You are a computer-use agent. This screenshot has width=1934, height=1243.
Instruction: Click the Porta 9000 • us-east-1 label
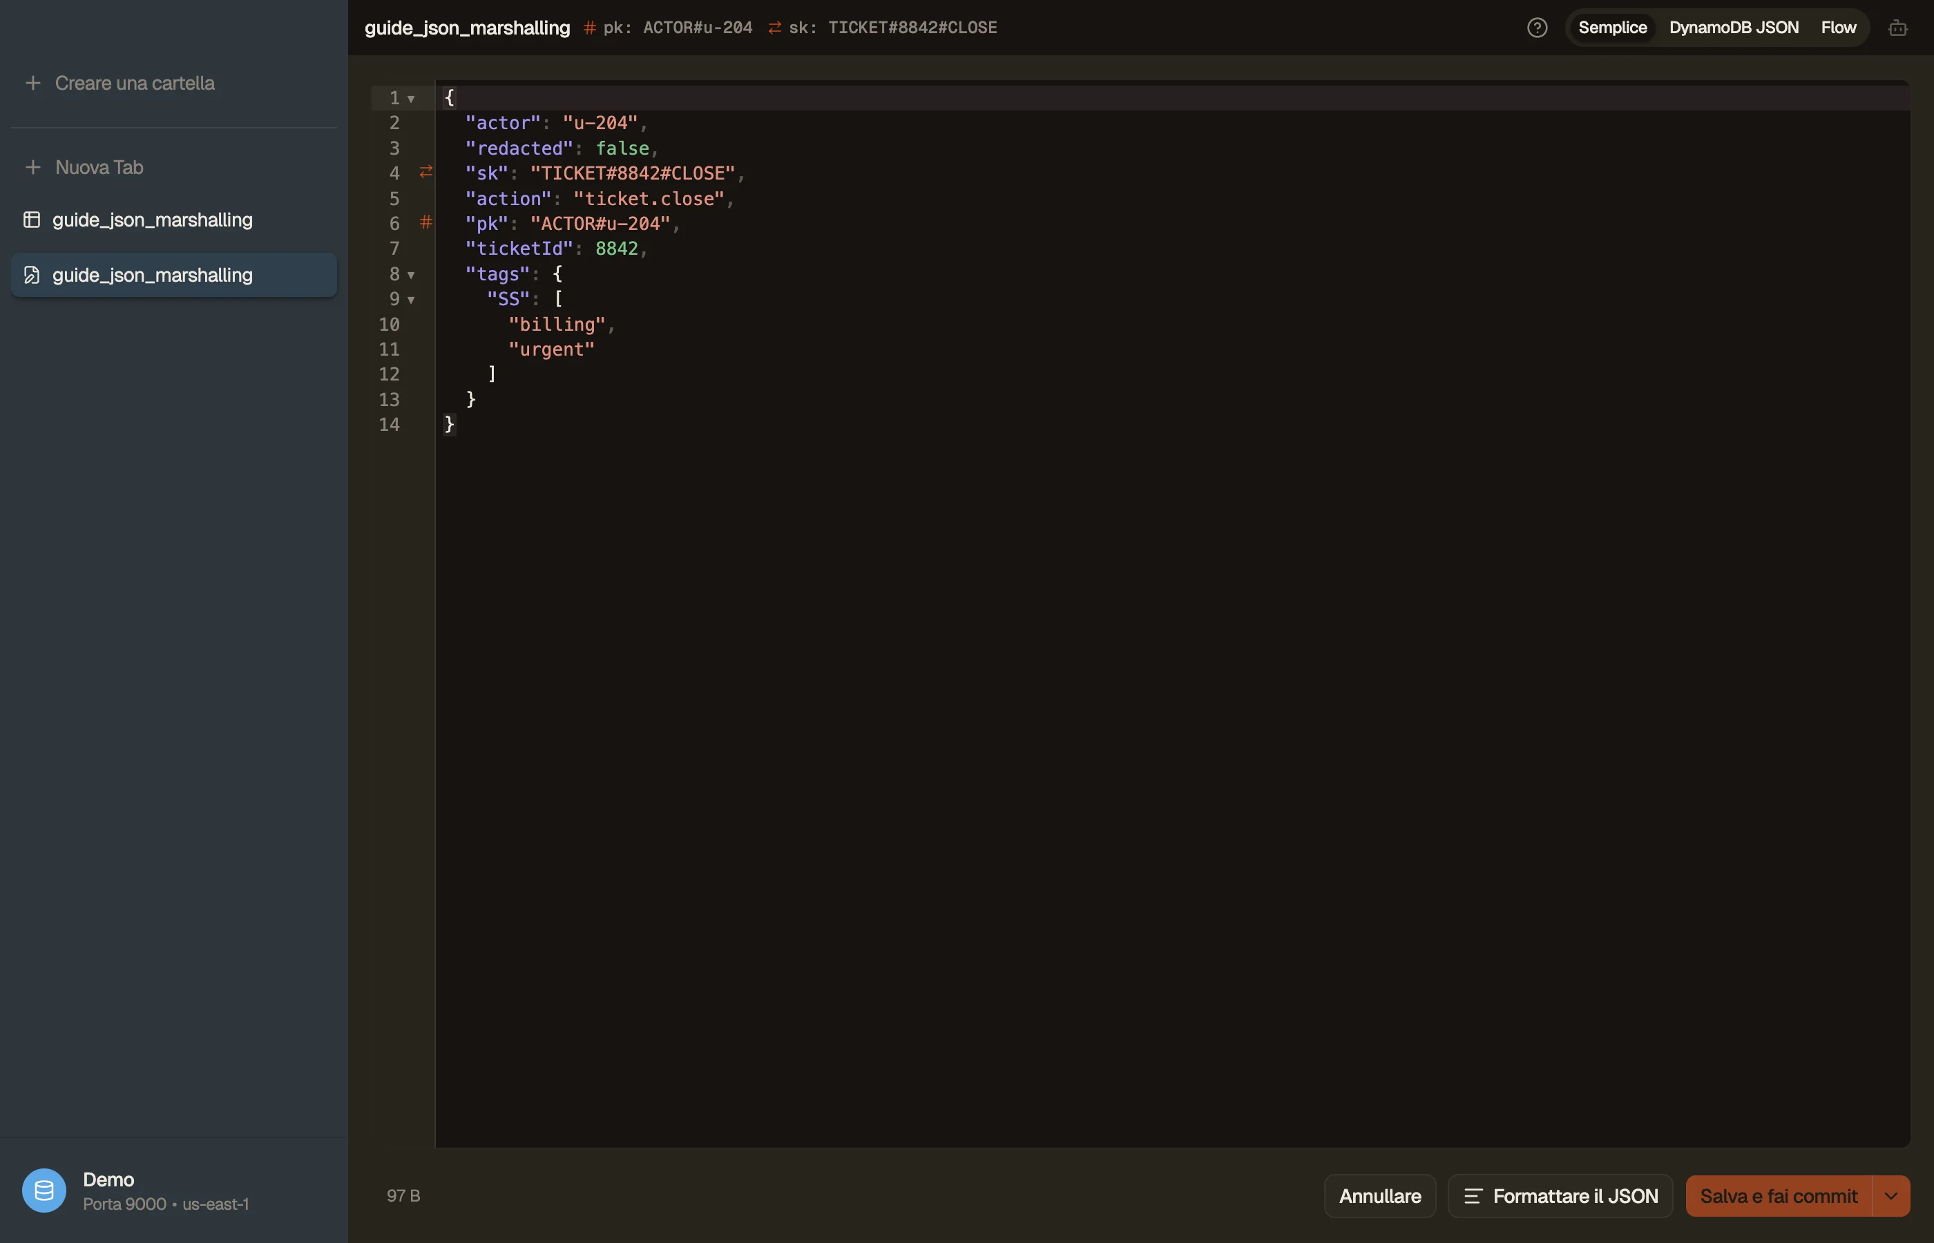click(166, 1204)
